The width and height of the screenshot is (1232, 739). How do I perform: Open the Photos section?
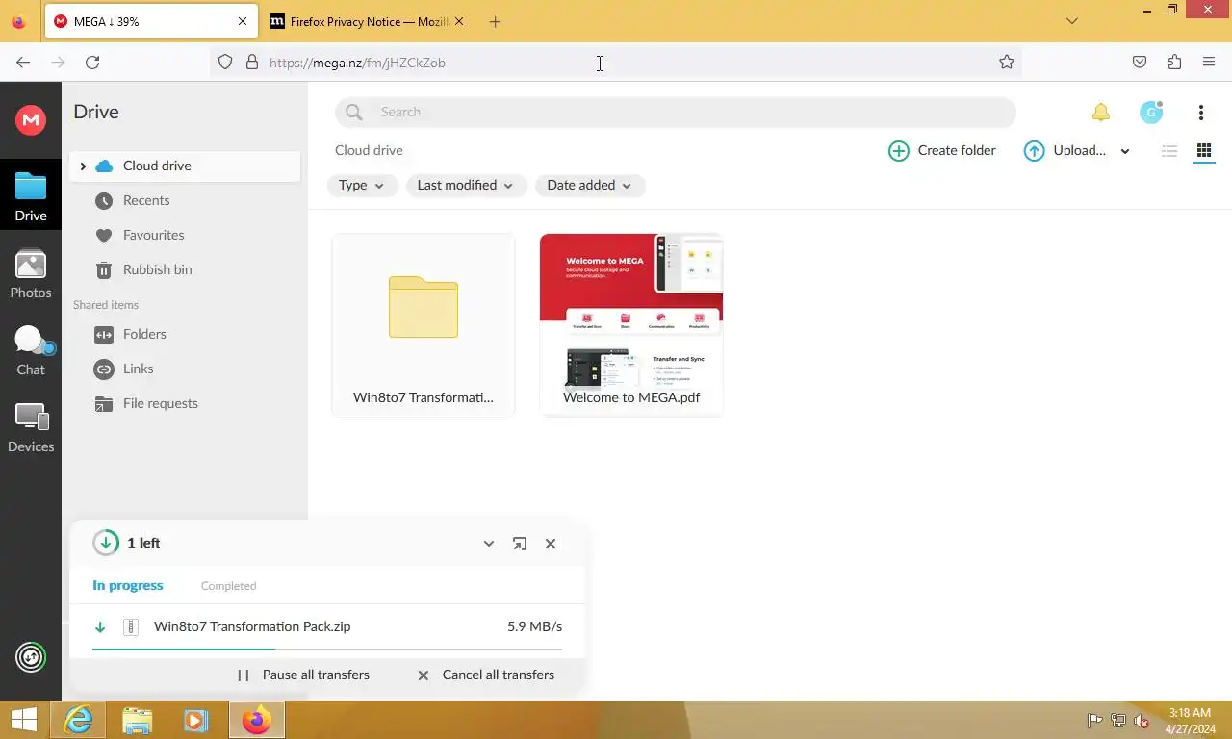31,274
